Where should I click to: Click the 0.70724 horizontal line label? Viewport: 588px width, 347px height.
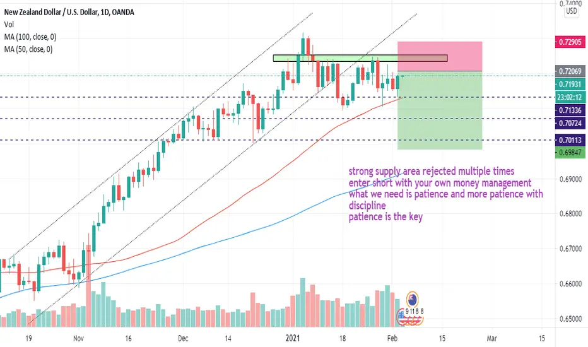click(570, 123)
